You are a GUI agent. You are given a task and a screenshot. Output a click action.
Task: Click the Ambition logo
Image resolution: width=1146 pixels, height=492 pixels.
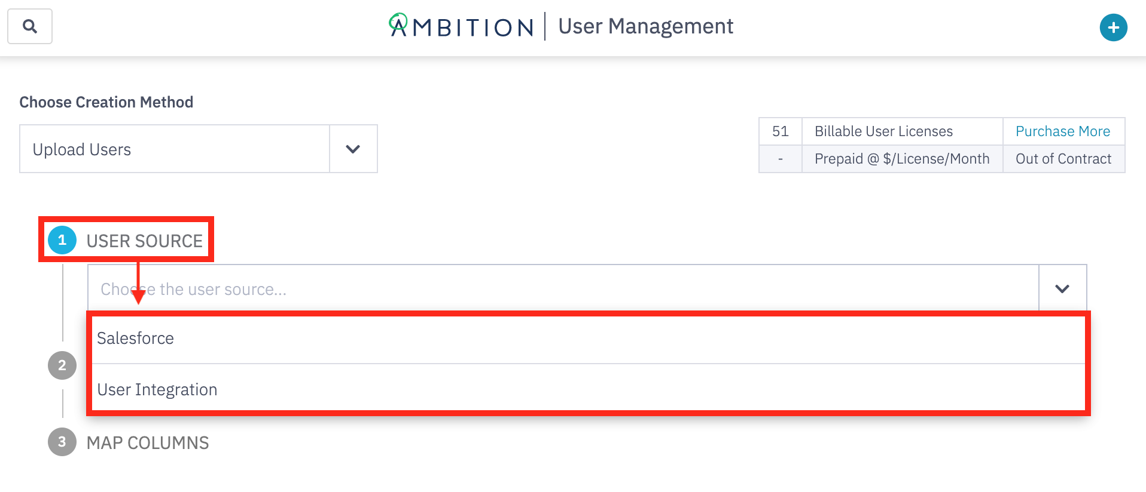pos(461,26)
